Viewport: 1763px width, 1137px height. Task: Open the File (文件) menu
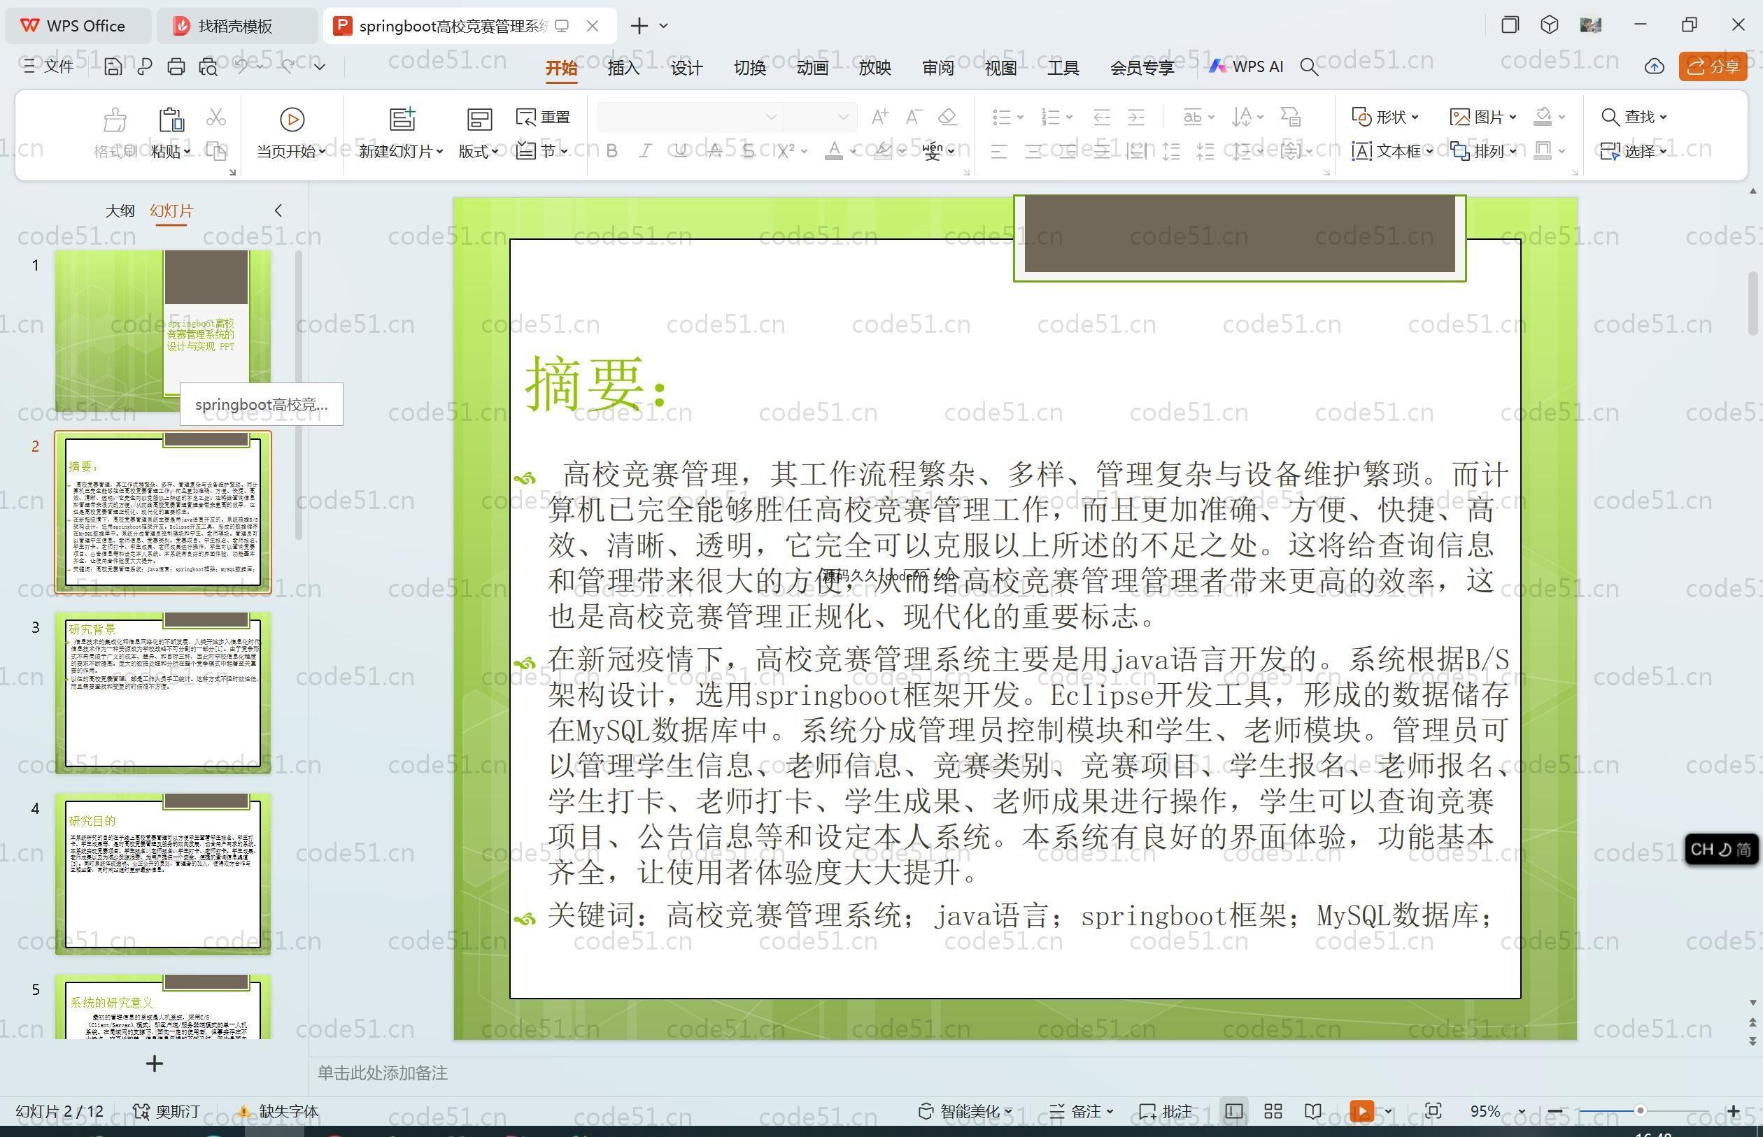click(48, 67)
